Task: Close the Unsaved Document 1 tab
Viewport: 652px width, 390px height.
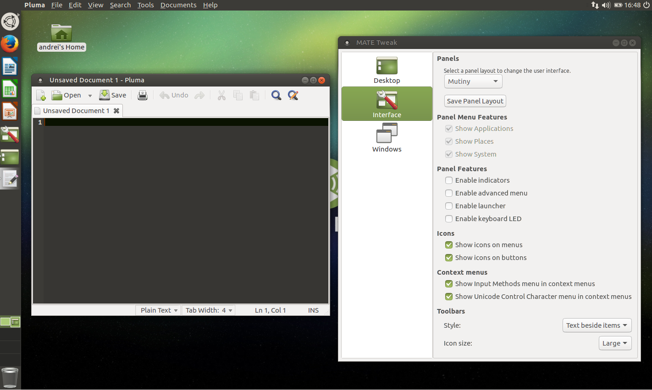Action: tap(116, 111)
